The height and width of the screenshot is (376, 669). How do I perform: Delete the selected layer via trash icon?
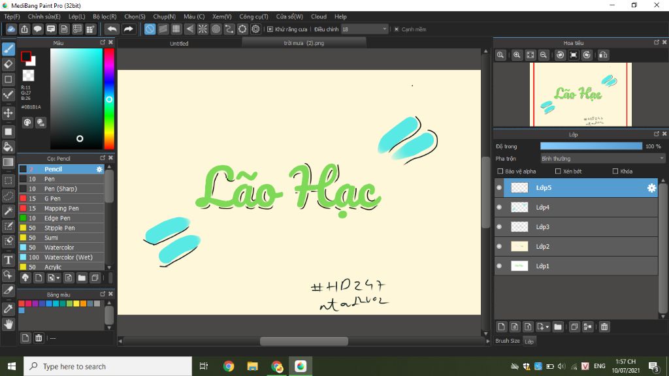coord(604,327)
